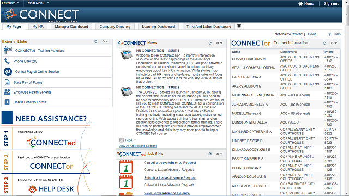Screen dimensions: 349x196
Task: Open HR CONNECTION - ISSUE 1 article
Action: point(158,51)
